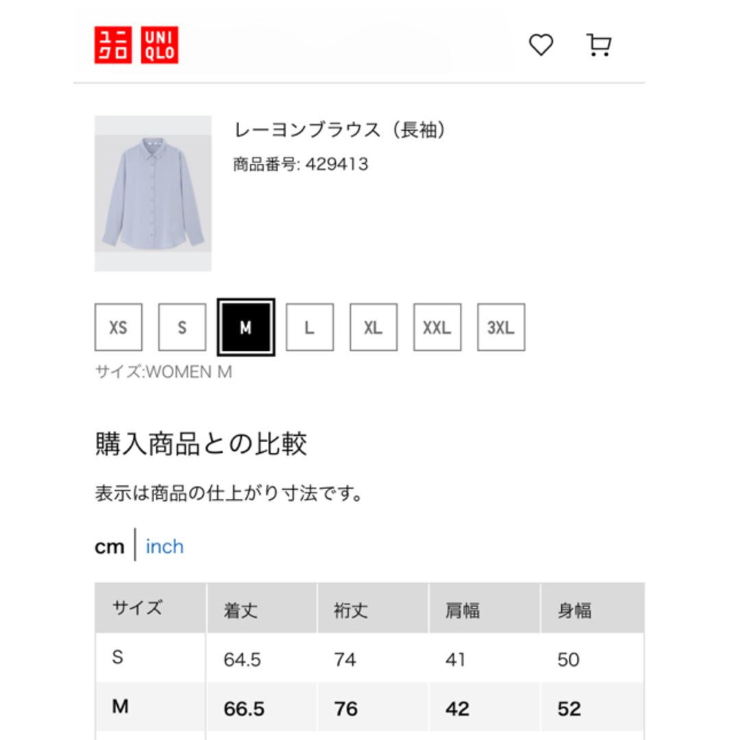Click the レーヨンブラウス product title
The image size is (740, 740).
pos(340,129)
